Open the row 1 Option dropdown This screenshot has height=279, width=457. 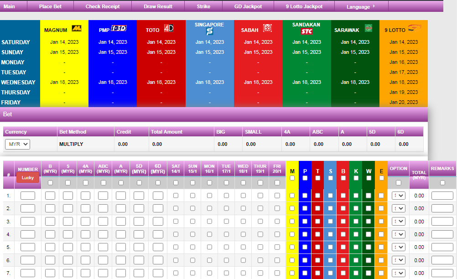(399, 196)
